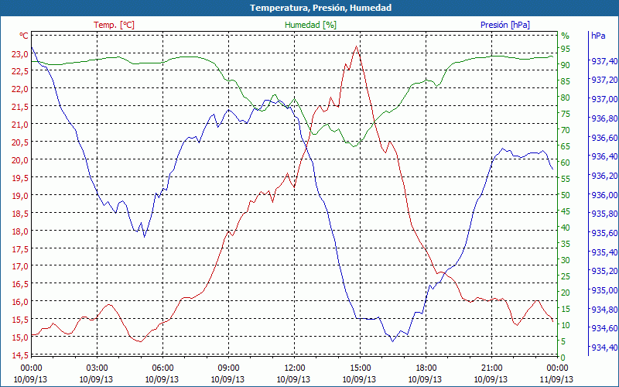Click the '20,5' temperature axis value
This screenshot has width=619, height=387.
point(21,142)
